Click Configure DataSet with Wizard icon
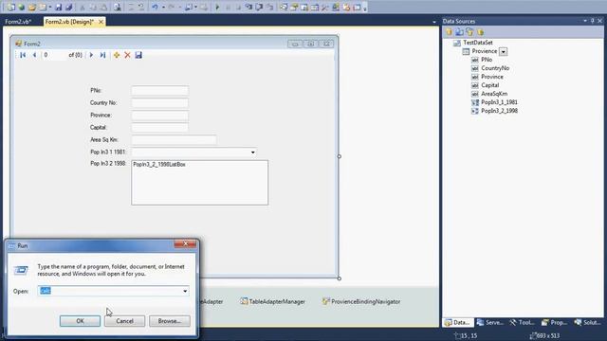 tap(469, 31)
